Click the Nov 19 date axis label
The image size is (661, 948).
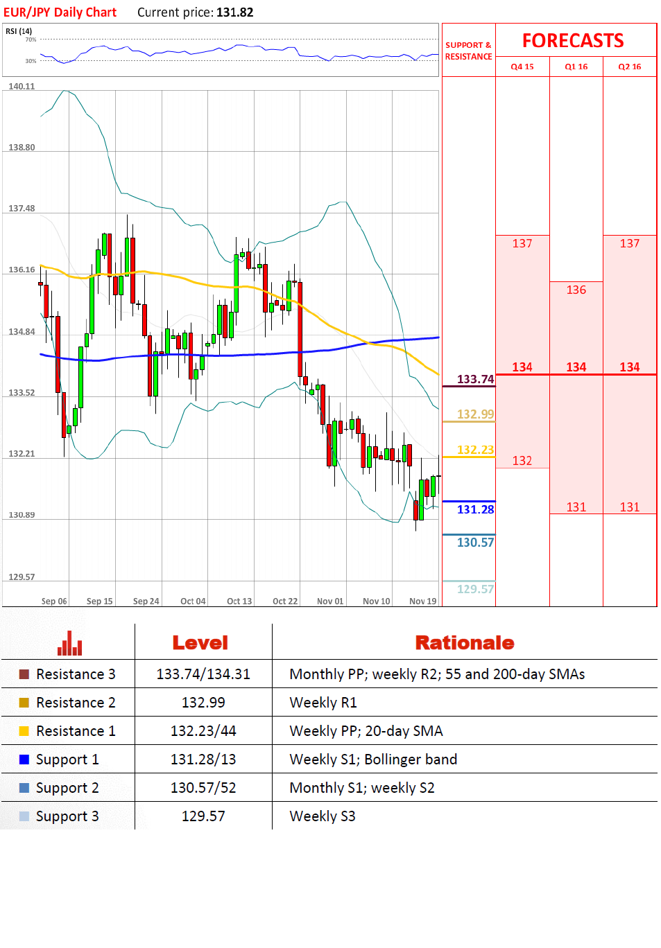point(423,602)
